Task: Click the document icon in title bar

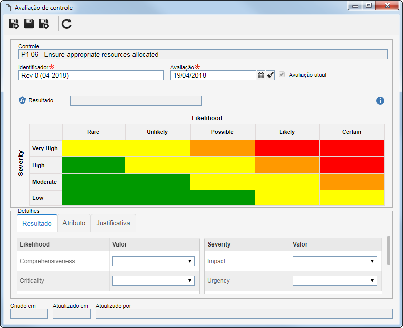Action: tap(8, 8)
